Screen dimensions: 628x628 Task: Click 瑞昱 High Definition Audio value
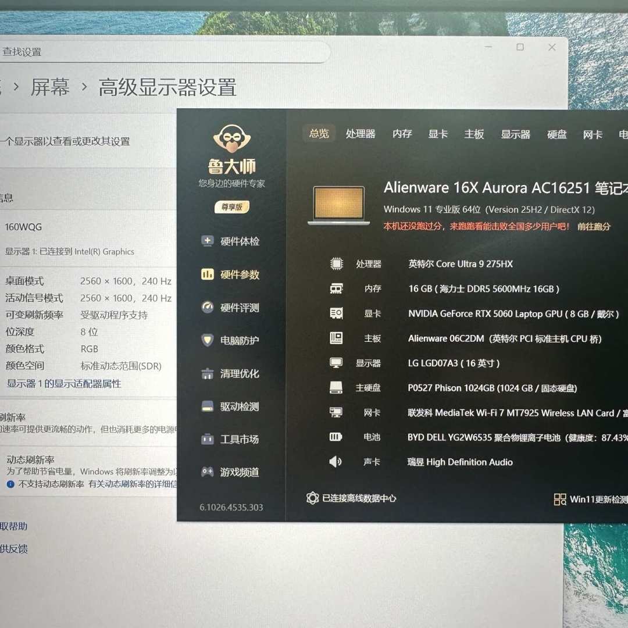[460, 462]
